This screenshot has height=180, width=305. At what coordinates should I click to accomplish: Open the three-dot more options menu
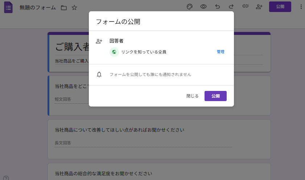click(x=300, y=7)
